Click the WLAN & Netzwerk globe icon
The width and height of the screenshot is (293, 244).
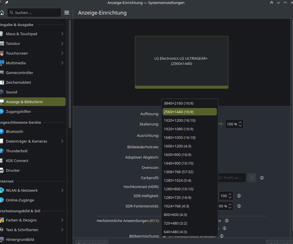pyautogui.click(x=2, y=190)
